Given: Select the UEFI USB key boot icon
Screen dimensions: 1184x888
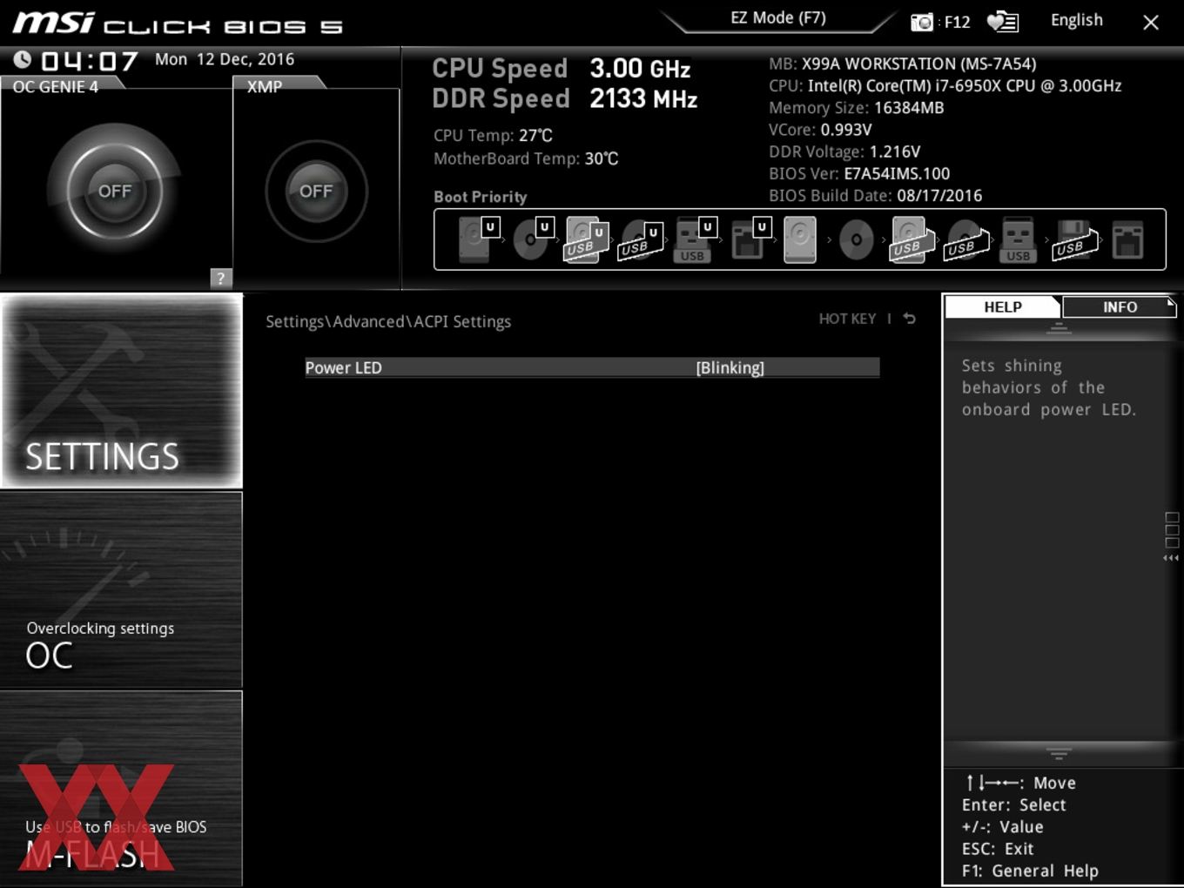Looking at the screenshot, I should (694, 239).
